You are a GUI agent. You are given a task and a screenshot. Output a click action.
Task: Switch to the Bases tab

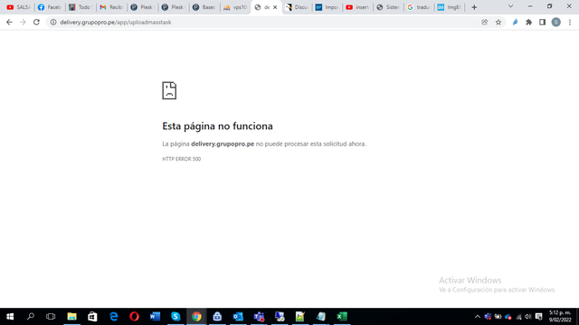click(x=204, y=7)
